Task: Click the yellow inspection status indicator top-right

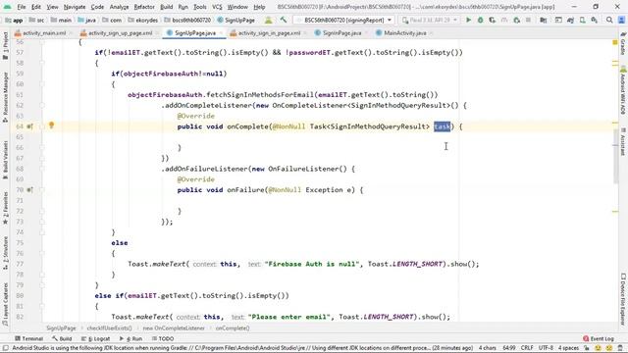Action: click(x=615, y=42)
